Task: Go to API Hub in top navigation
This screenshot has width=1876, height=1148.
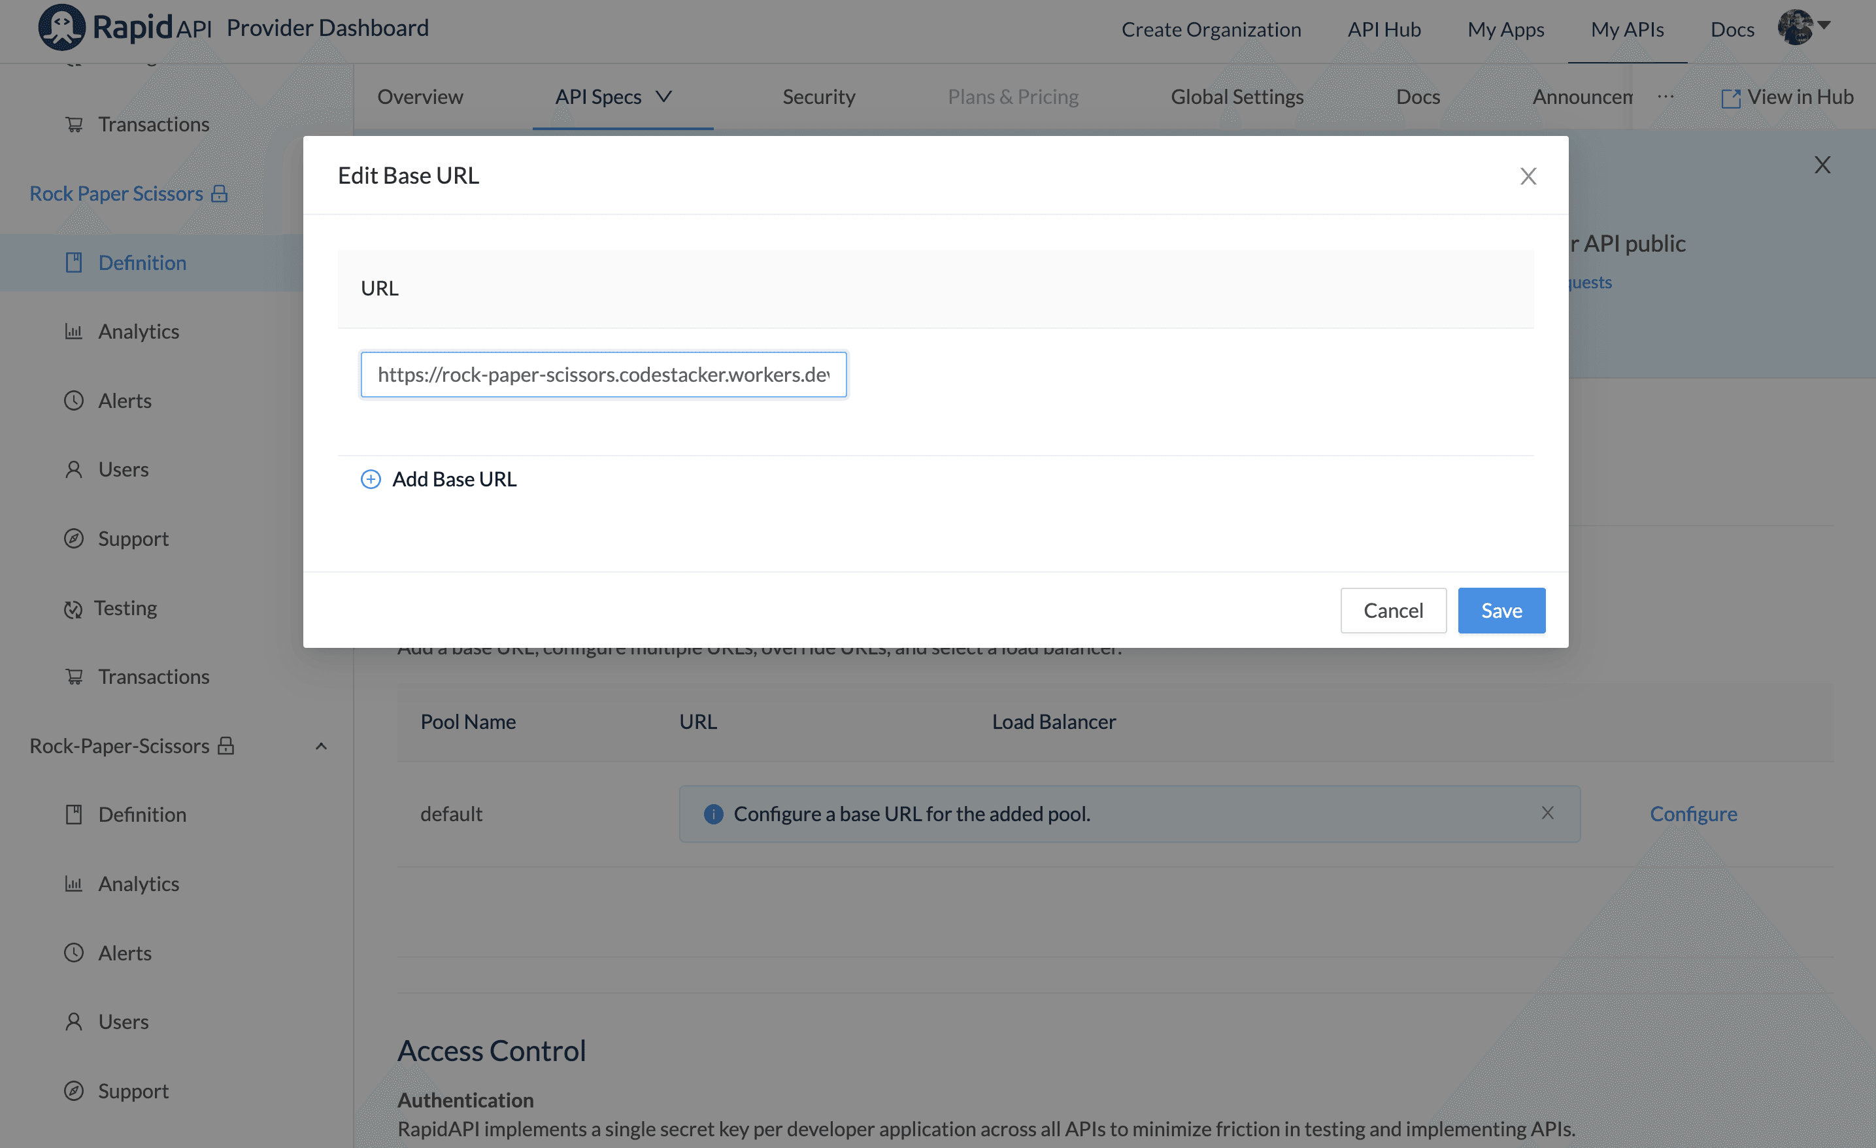Action: click(x=1384, y=29)
